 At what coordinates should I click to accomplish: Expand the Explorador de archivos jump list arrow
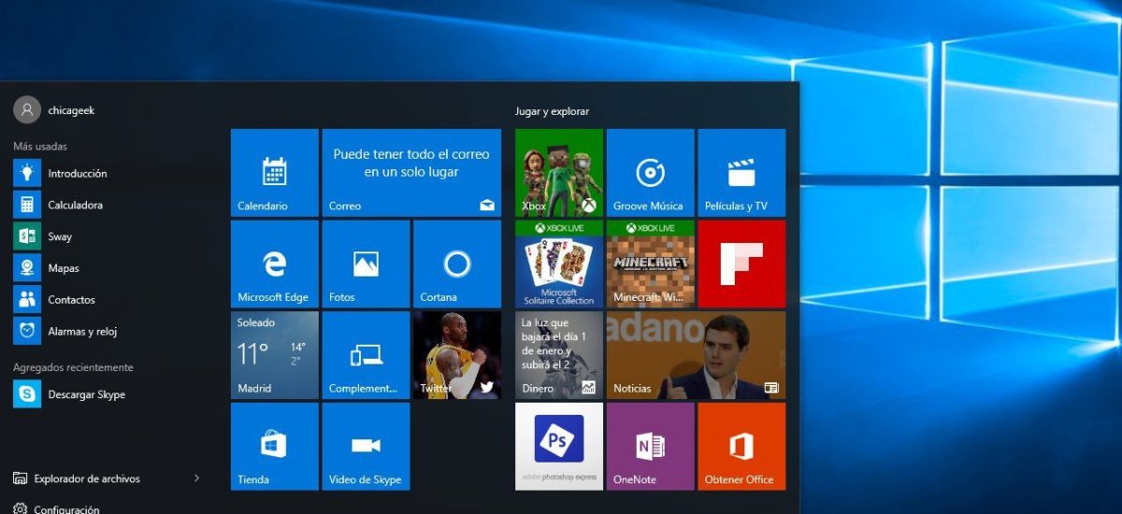[196, 478]
